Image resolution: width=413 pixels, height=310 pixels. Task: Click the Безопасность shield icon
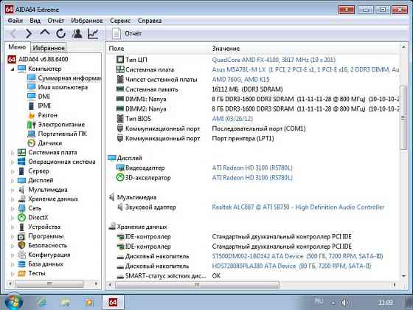[21, 245]
